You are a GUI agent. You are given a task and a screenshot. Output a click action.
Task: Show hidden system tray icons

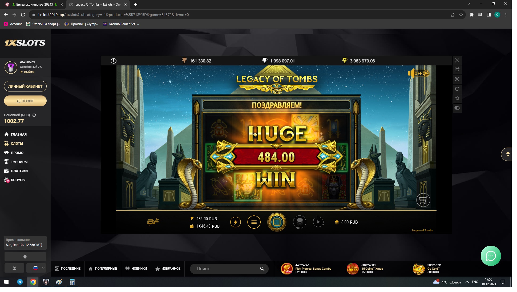coord(467,282)
